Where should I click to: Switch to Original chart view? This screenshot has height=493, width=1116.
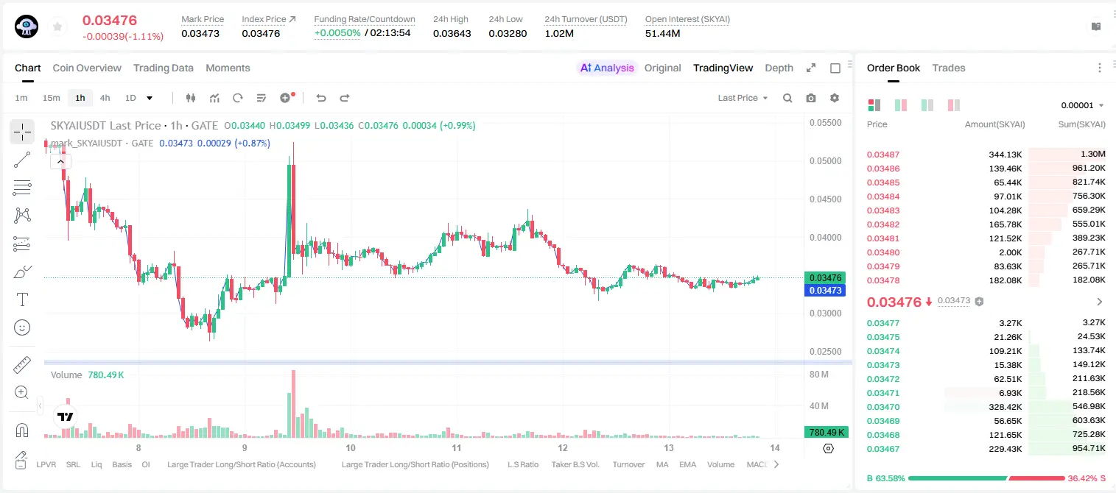662,68
